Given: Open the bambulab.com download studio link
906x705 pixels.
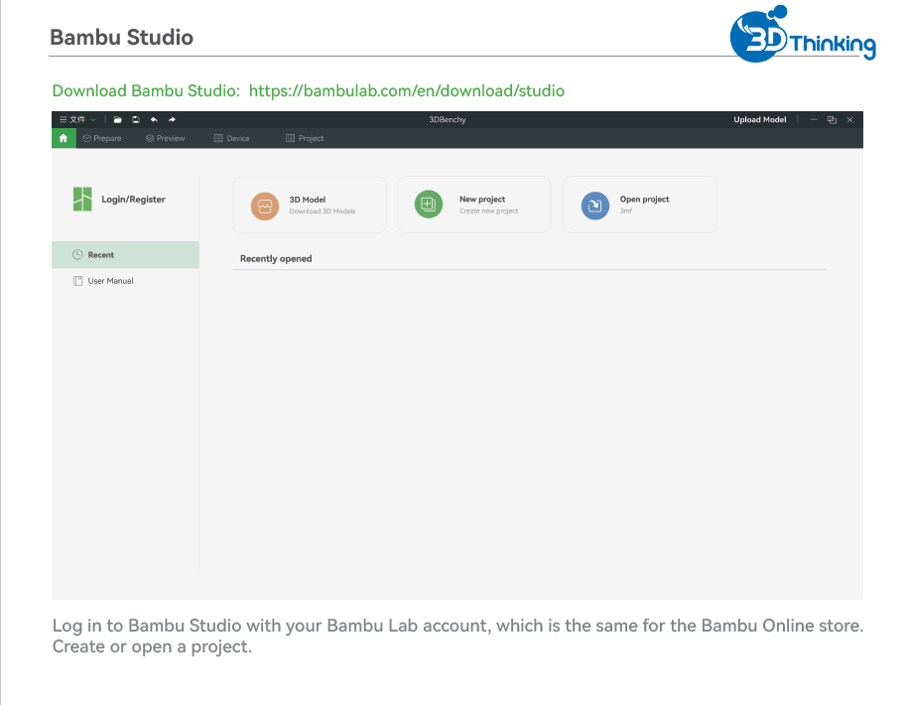Looking at the screenshot, I should point(407,90).
